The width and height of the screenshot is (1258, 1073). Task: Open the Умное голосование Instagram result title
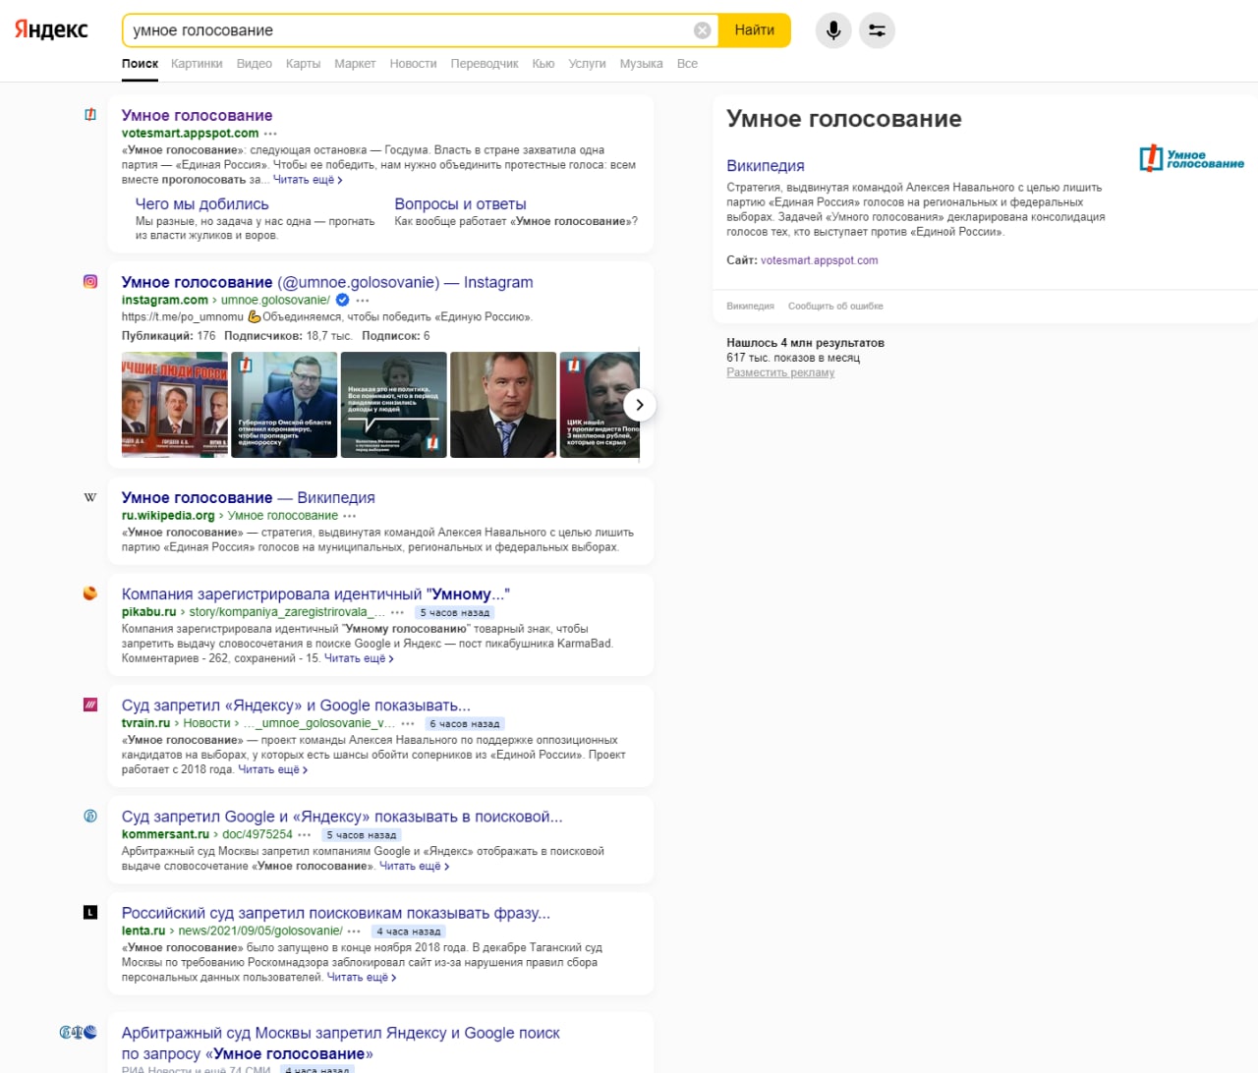tap(327, 282)
